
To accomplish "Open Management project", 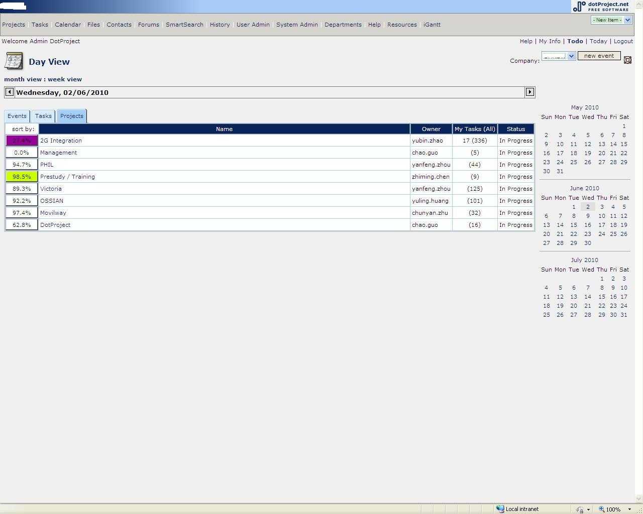I will (x=58, y=153).
